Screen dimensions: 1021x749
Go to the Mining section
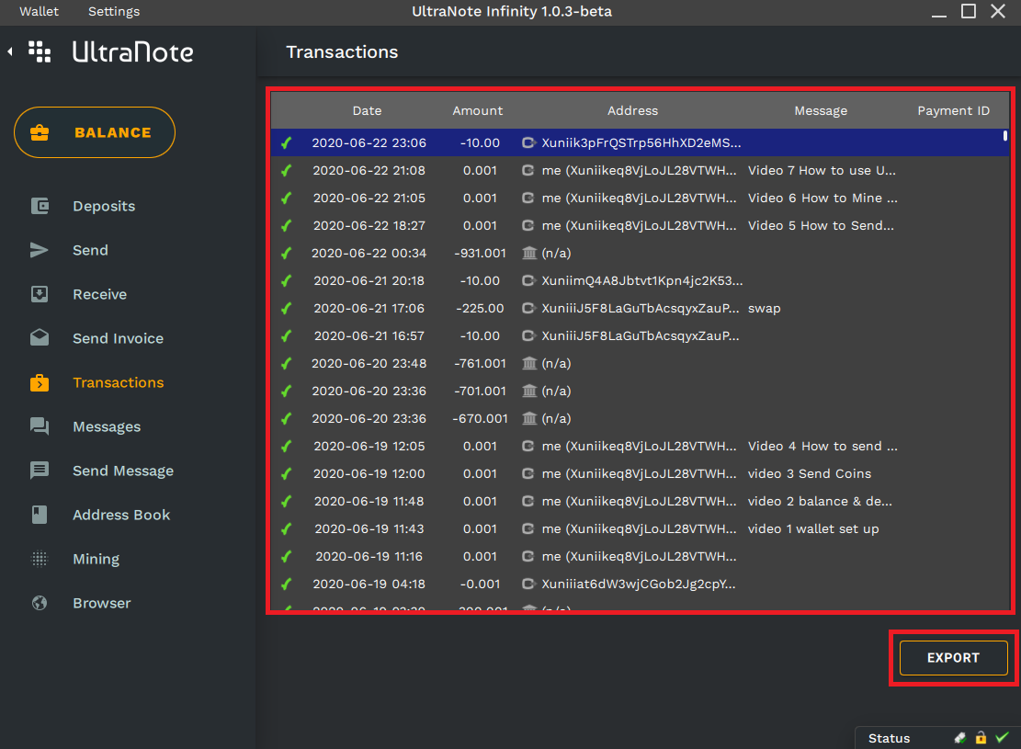pos(96,559)
